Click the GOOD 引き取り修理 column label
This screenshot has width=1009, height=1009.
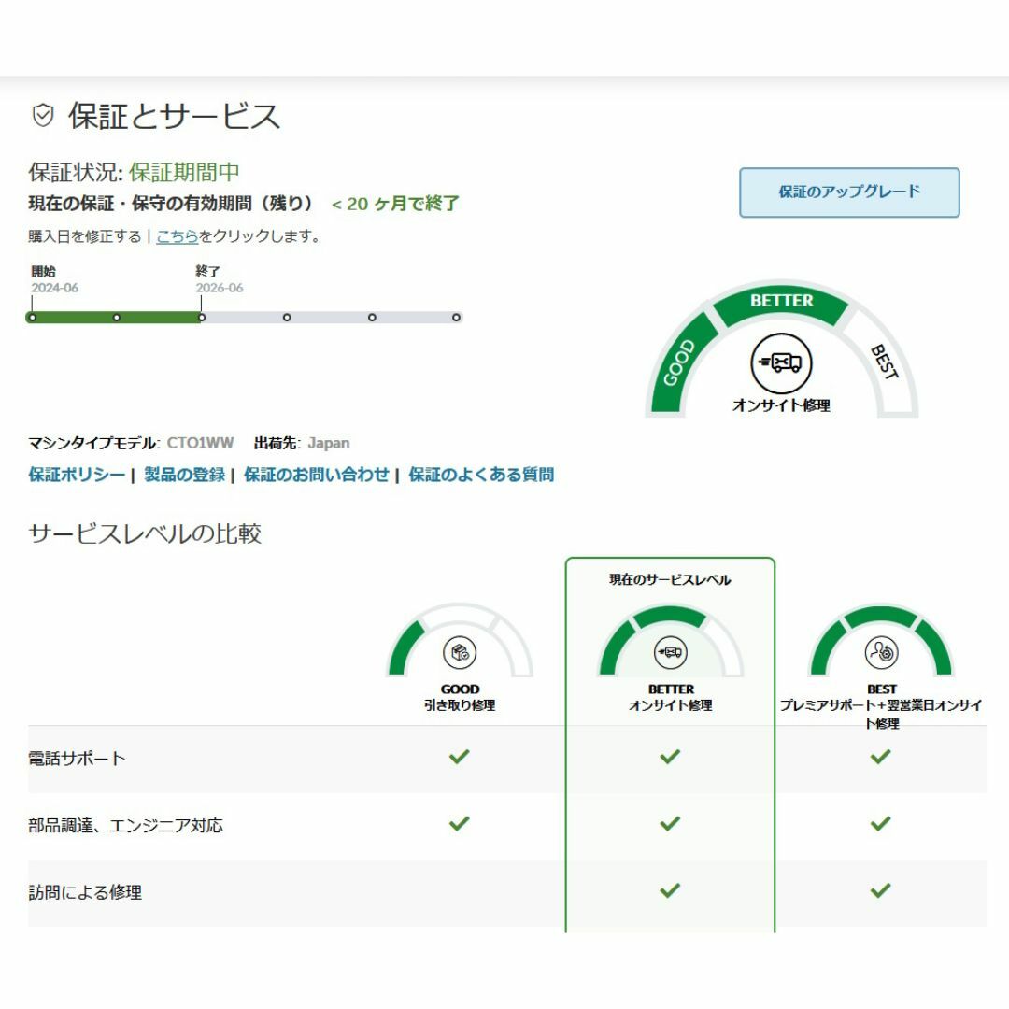[x=460, y=698]
